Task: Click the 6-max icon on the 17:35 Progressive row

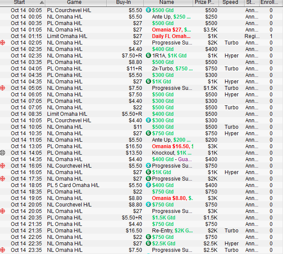Action: click(148, 178)
